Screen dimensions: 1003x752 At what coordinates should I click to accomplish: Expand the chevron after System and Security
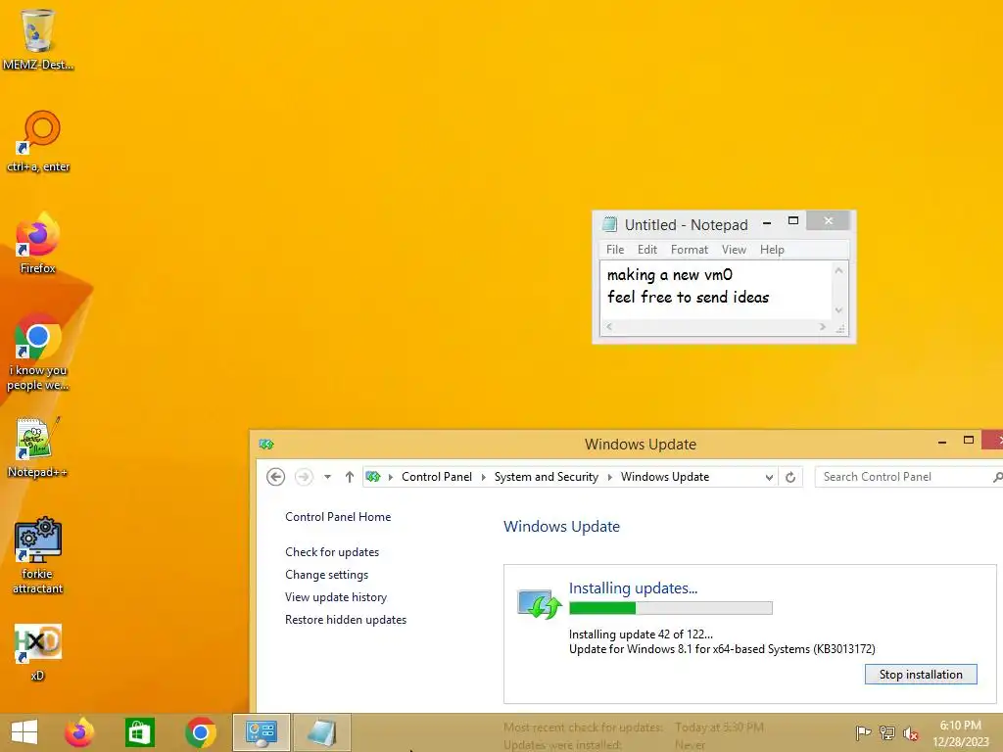click(609, 477)
